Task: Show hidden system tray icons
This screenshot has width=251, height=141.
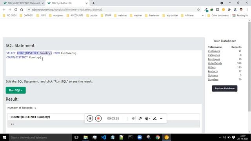Action: coord(220,137)
